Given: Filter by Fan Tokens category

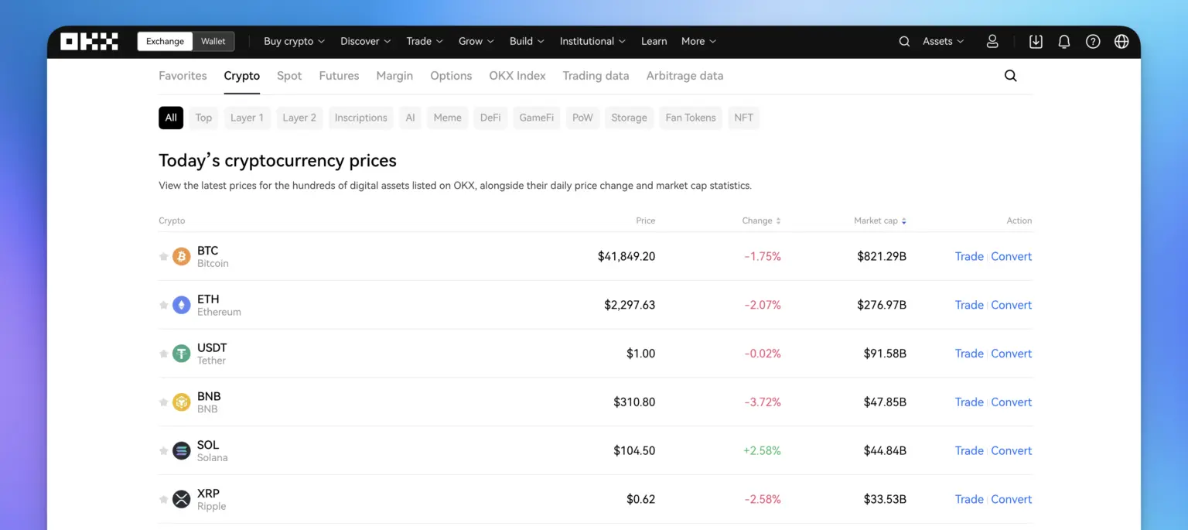Looking at the screenshot, I should coord(691,118).
